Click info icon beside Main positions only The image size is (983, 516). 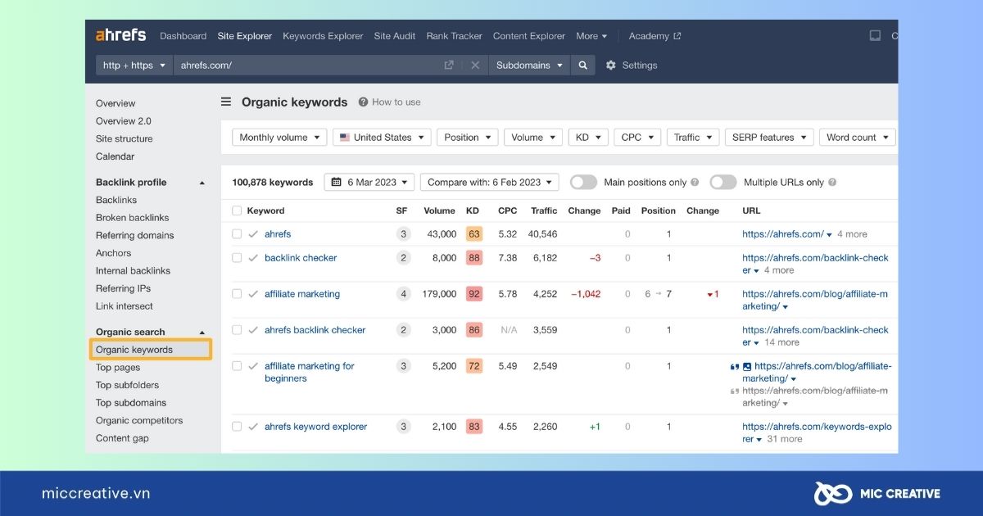coord(695,183)
